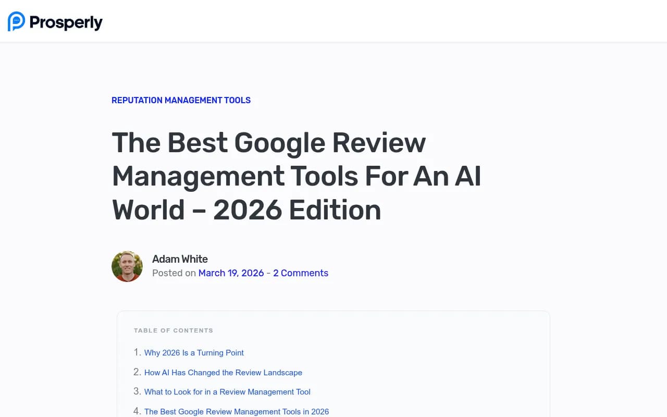Screen dimensions: 667x417
Task: Click the Prosperly wordmark text
Action: (x=66, y=22)
